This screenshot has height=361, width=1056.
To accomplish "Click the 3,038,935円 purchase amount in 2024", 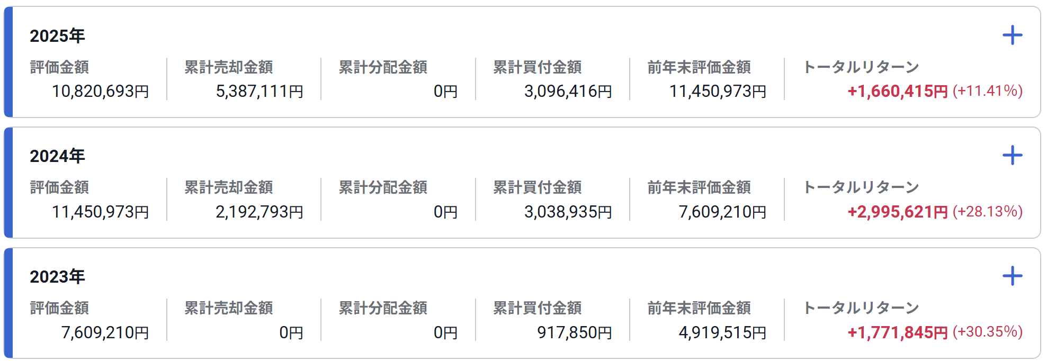I will click(568, 212).
